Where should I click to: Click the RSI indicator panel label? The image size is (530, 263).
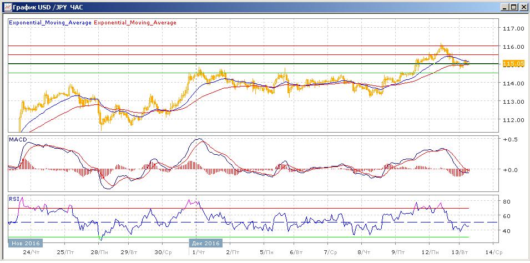12,198
